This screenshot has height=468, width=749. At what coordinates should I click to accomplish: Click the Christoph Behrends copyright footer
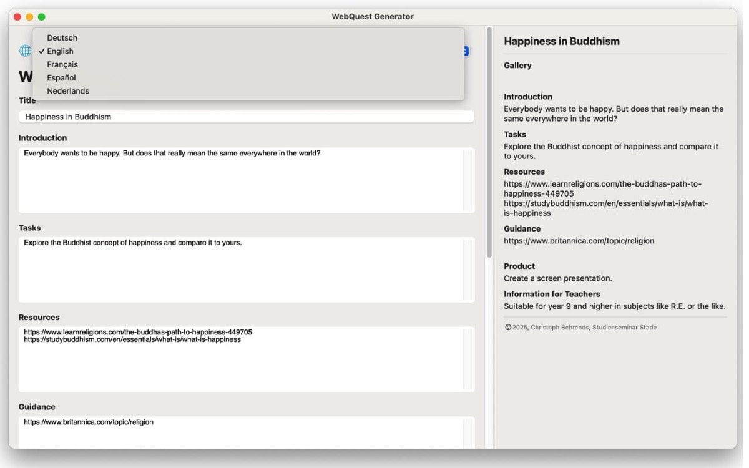point(580,328)
